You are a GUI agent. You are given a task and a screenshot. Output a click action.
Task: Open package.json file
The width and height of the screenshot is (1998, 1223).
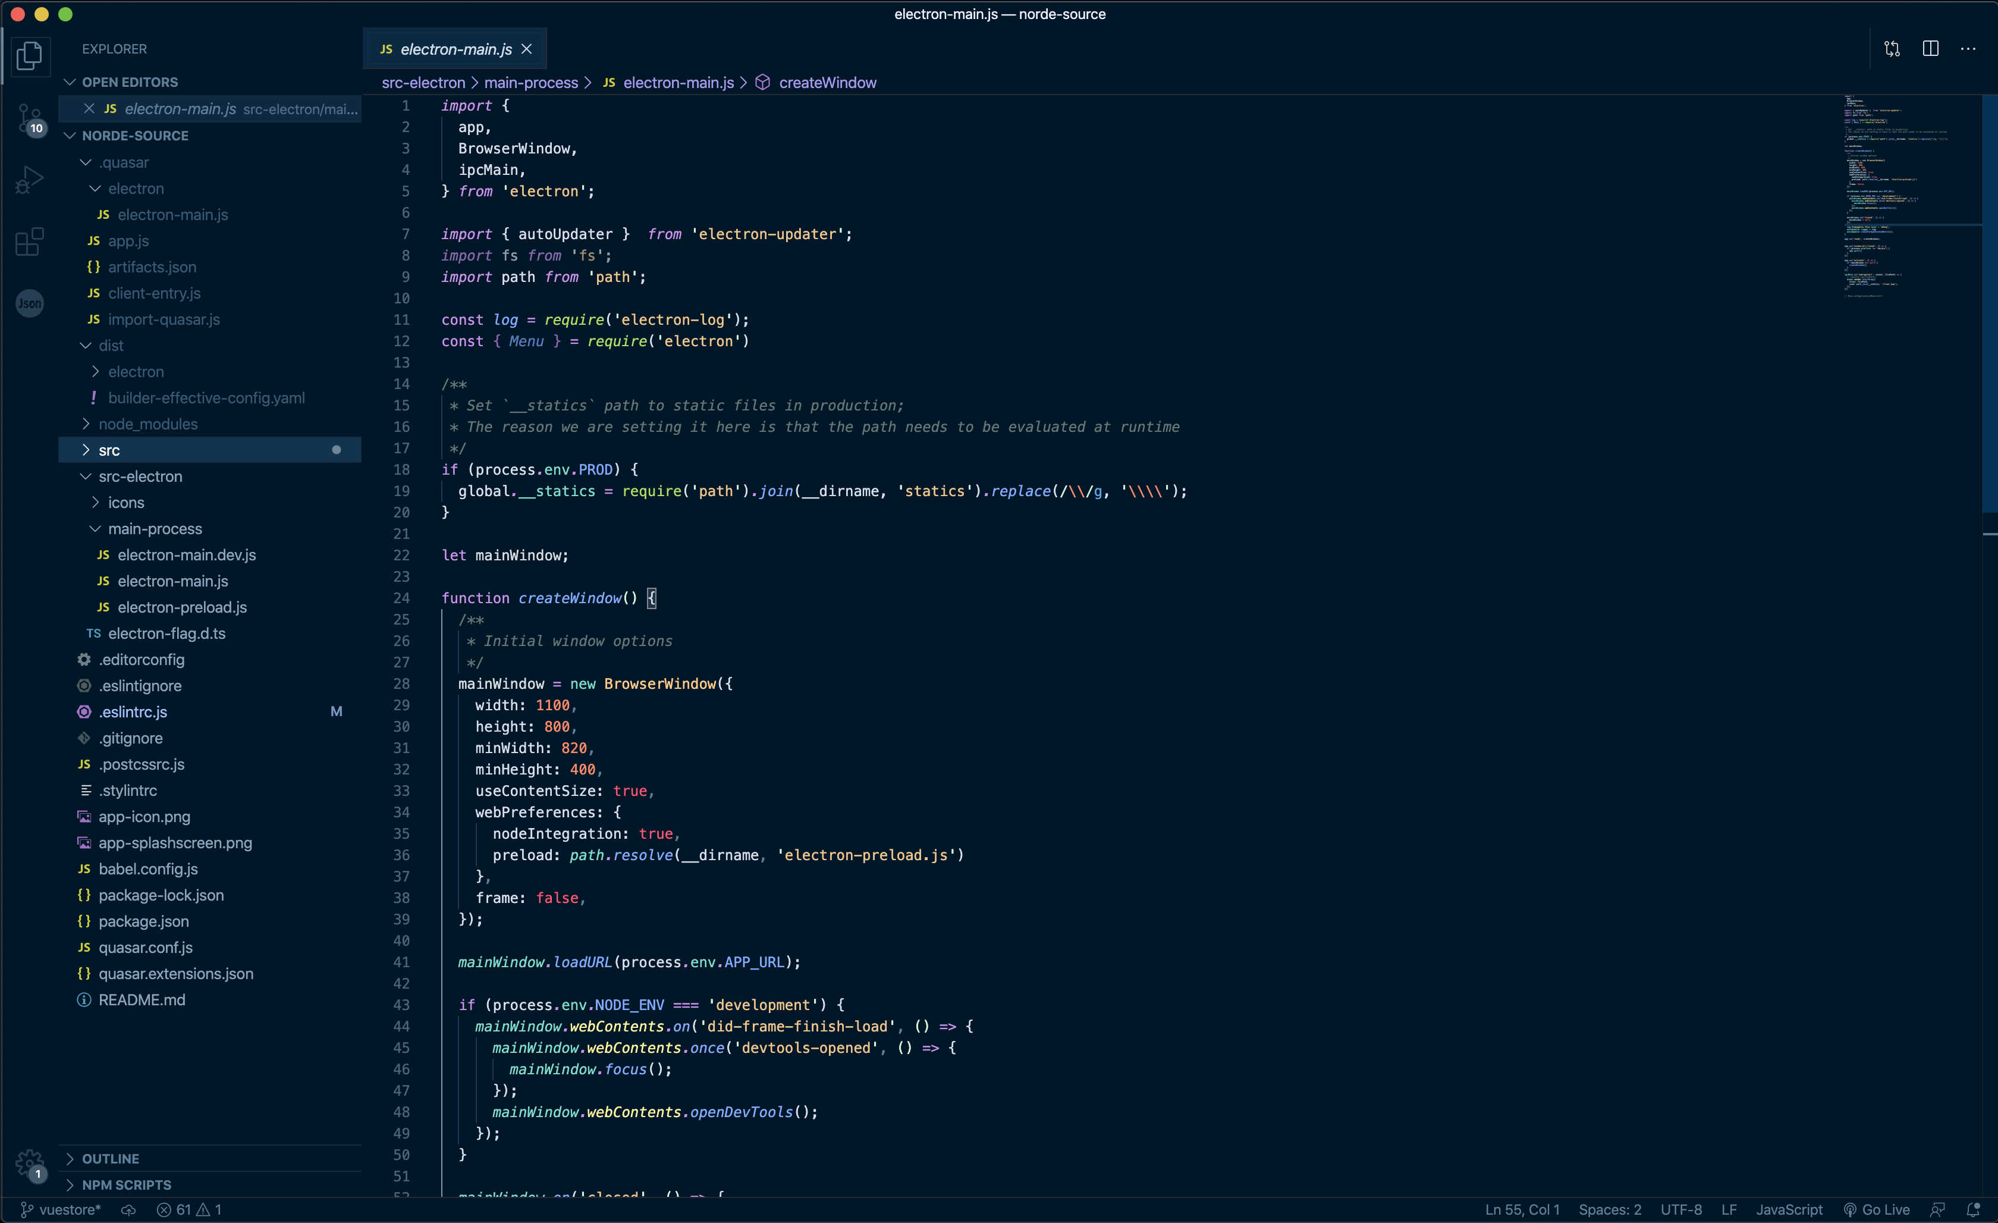[210, 921]
